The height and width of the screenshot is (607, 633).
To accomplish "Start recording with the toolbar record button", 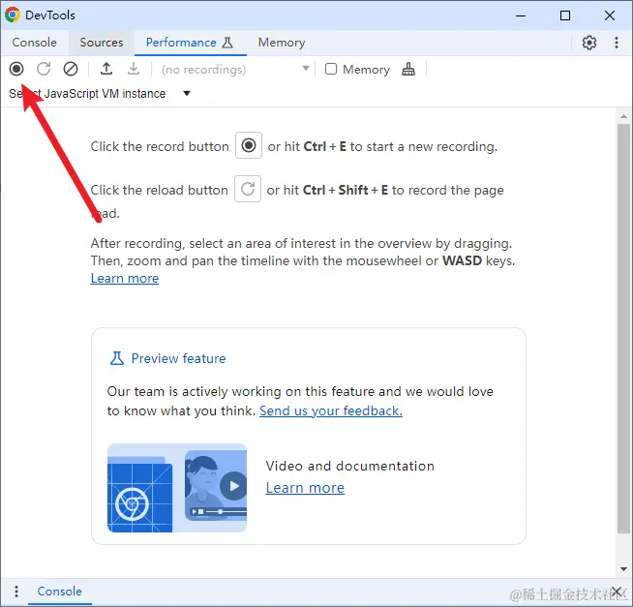I will click(x=16, y=69).
